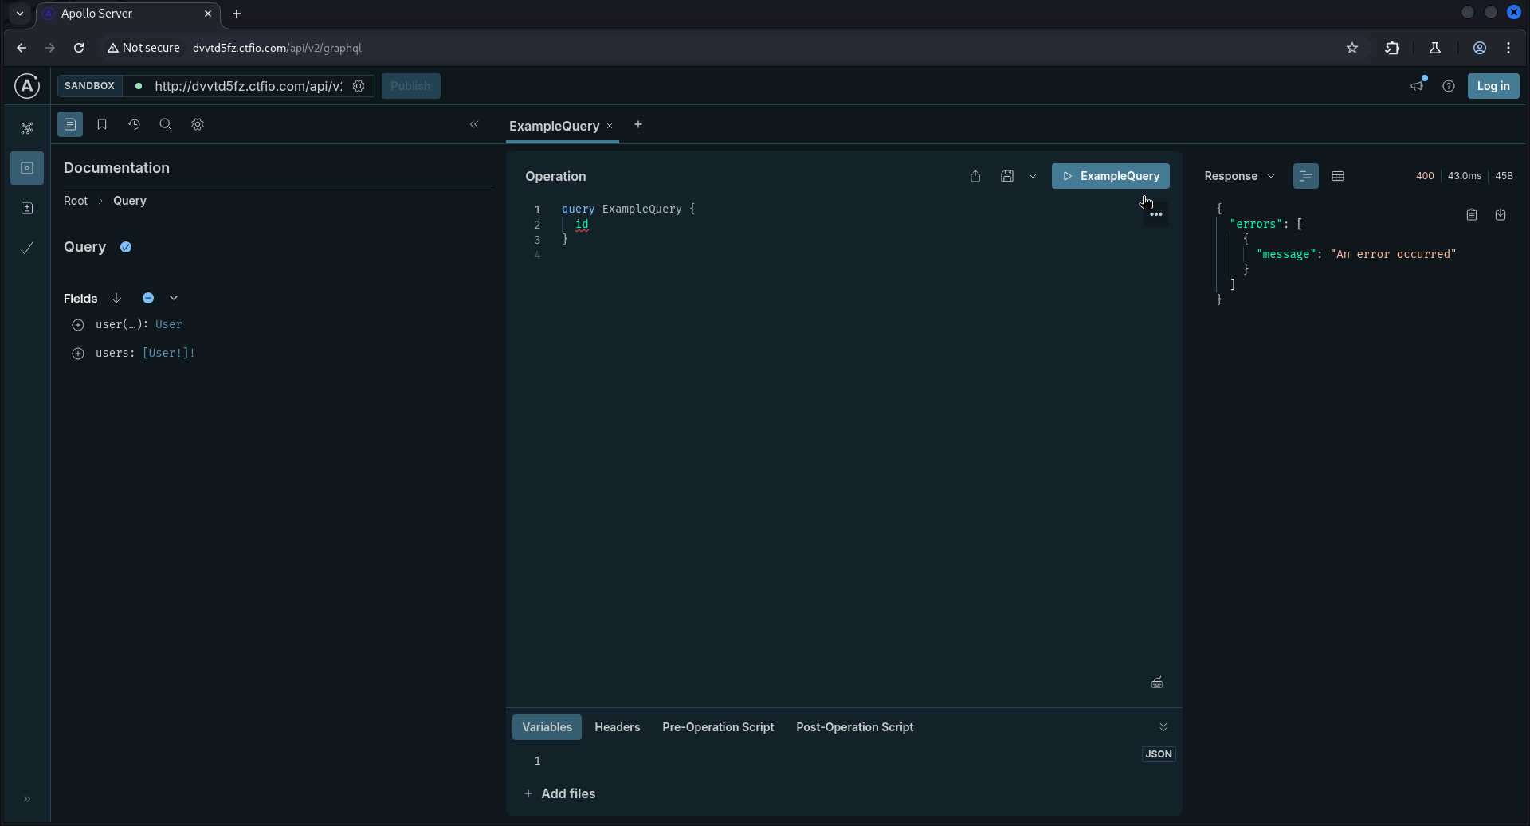Open the run history icon
Screen dimensions: 1530x826
(134, 124)
